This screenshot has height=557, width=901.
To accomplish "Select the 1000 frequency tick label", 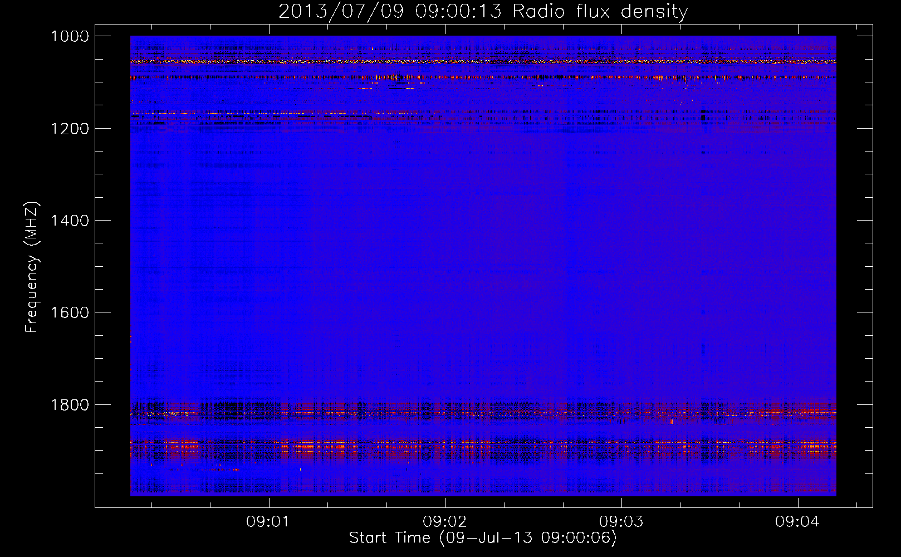I will pyautogui.click(x=70, y=36).
